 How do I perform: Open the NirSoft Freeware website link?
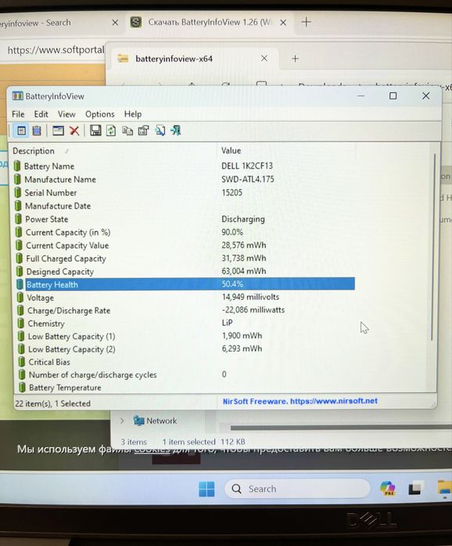300,401
